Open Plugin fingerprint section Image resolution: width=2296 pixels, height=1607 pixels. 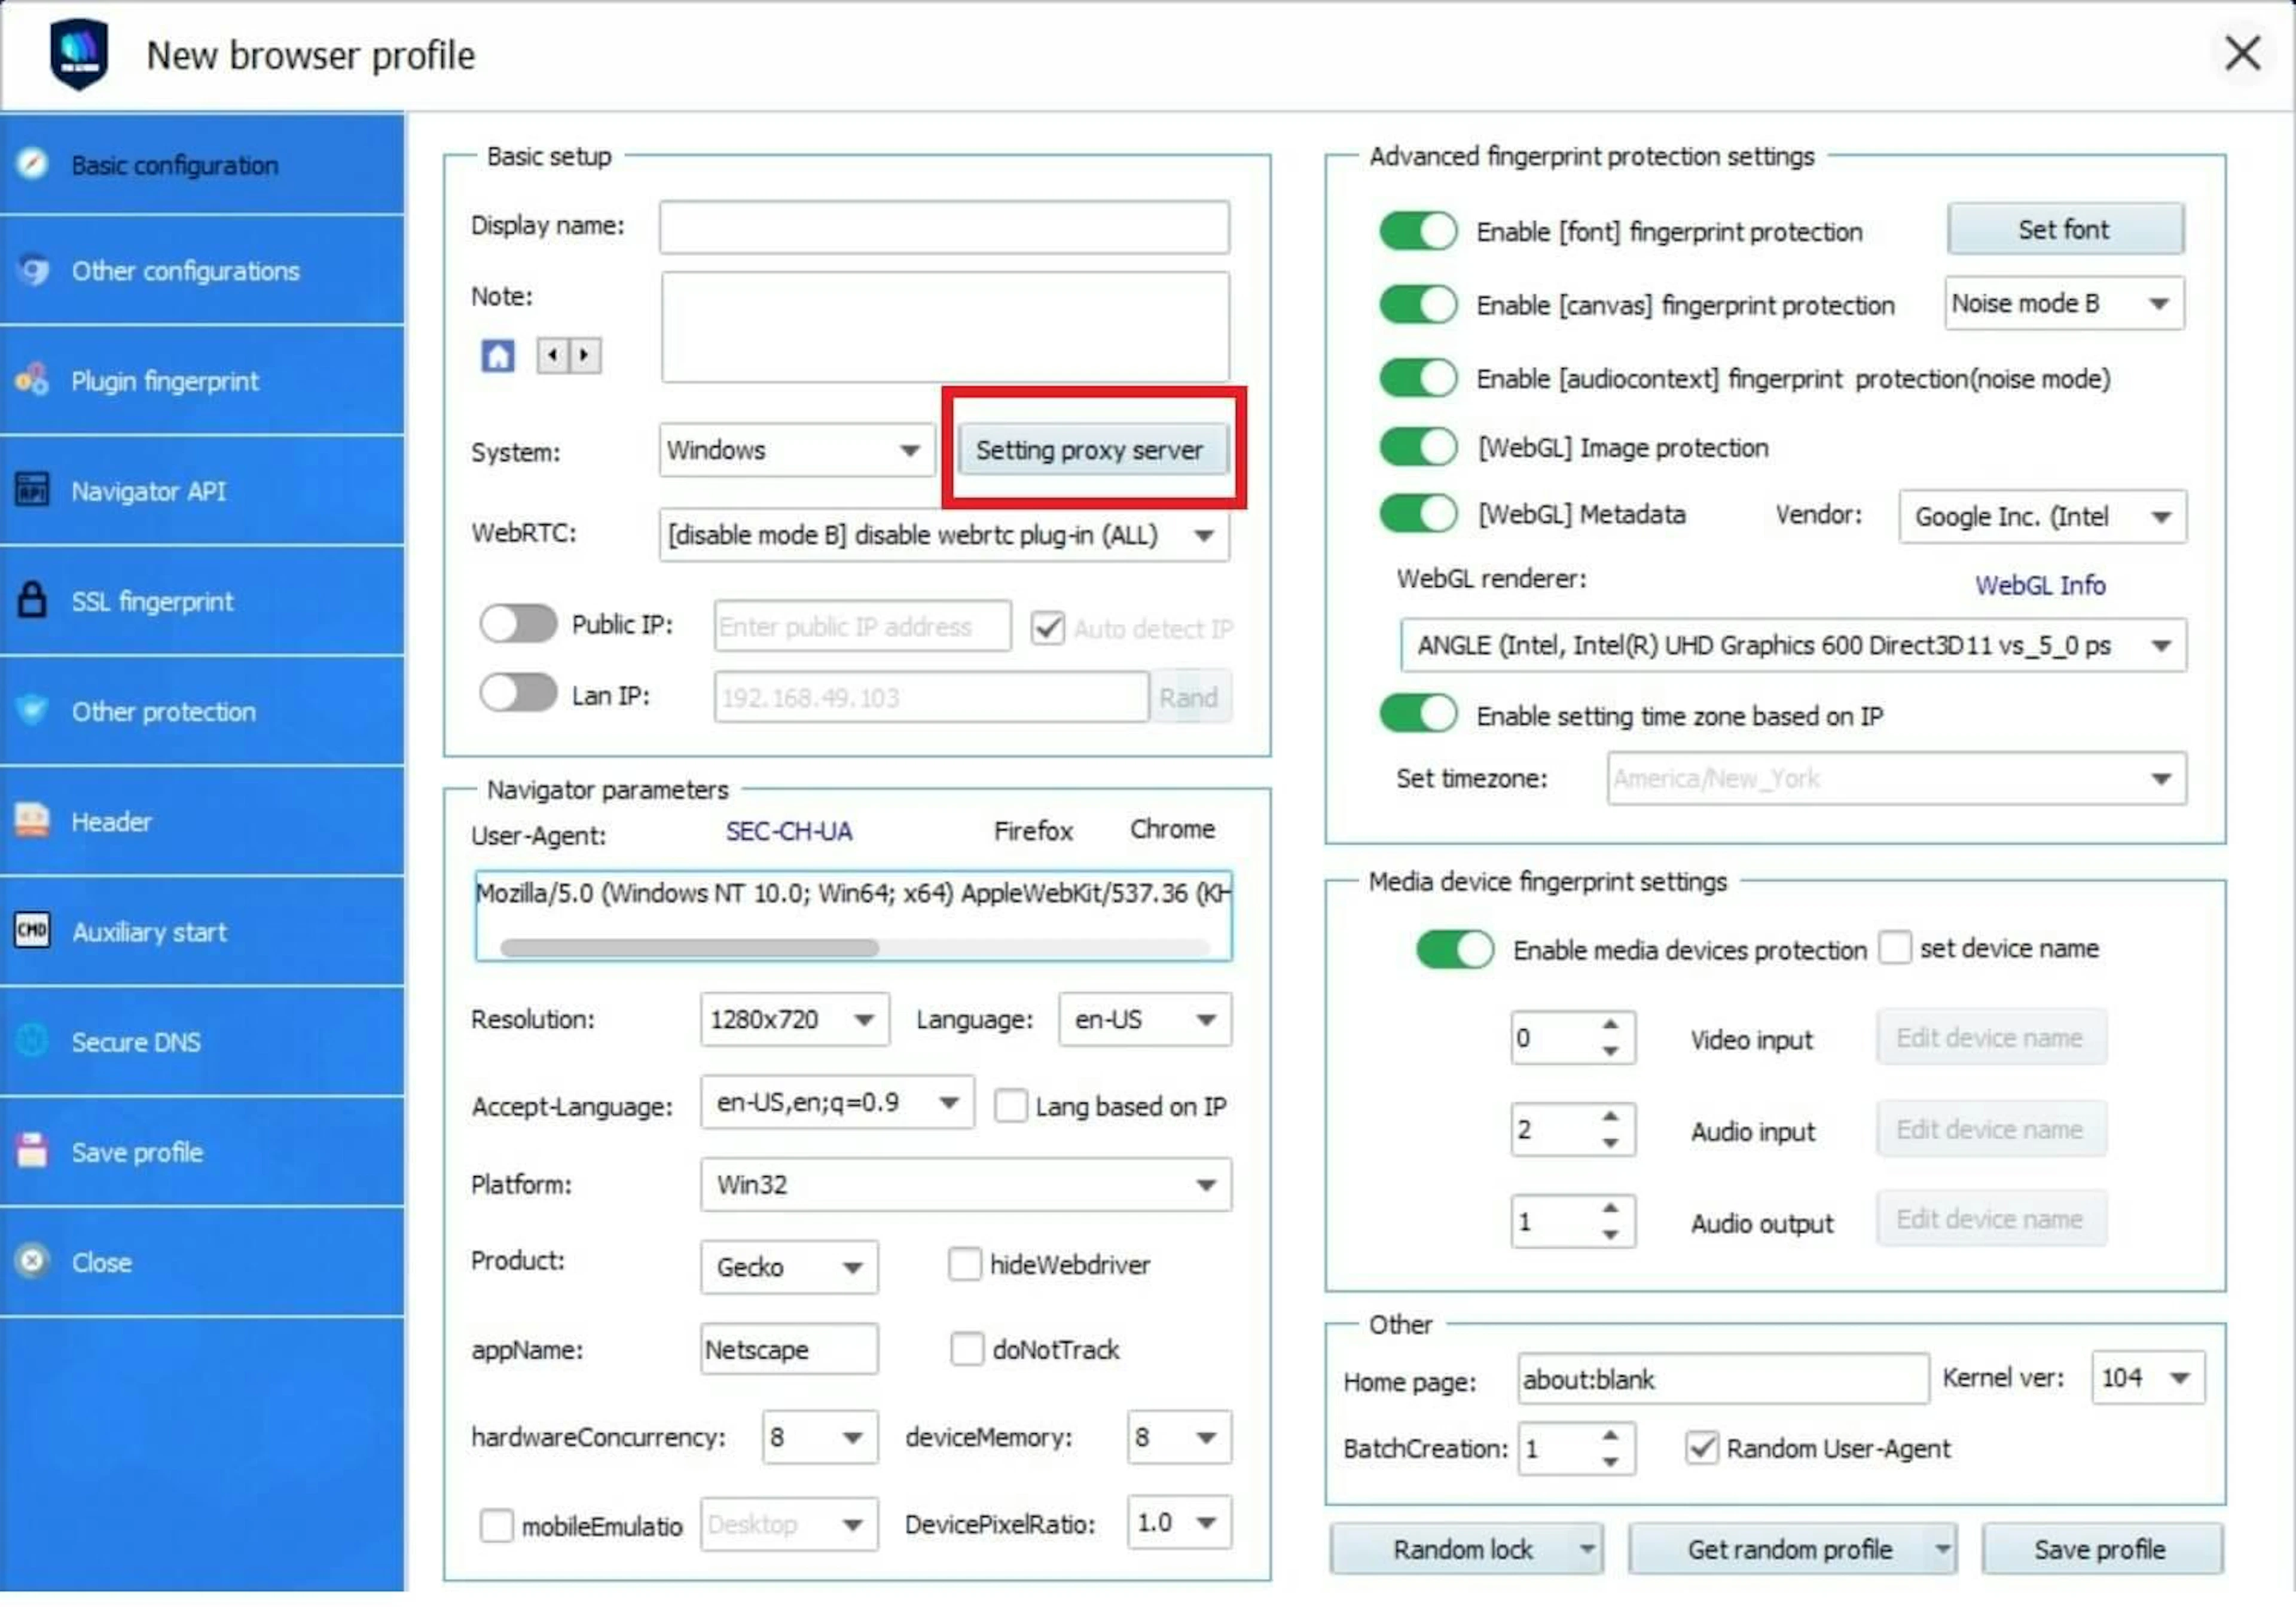point(202,380)
